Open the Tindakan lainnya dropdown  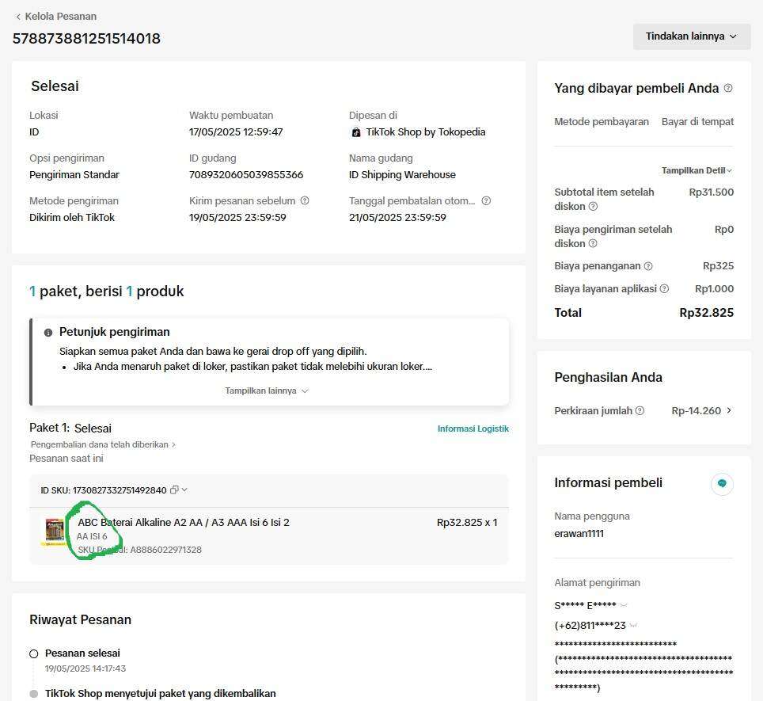pyautogui.click(x=692, y=36)
